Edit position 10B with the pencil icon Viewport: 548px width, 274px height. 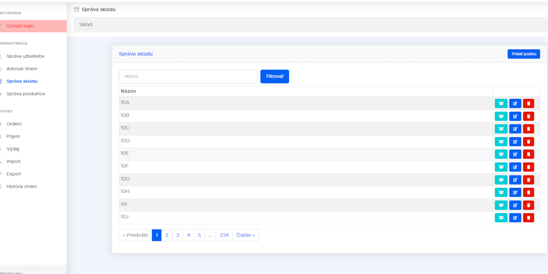pos(515,116)
